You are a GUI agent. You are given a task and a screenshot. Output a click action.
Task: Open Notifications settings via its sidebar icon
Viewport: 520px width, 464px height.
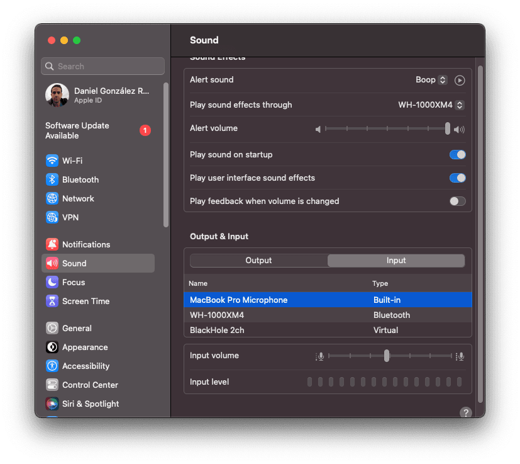(53, 244)
